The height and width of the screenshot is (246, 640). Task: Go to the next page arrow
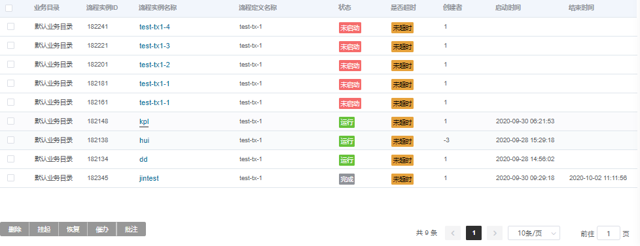495,233
